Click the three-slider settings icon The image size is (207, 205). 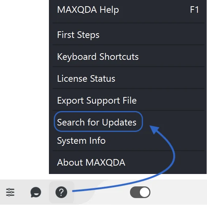10,192
